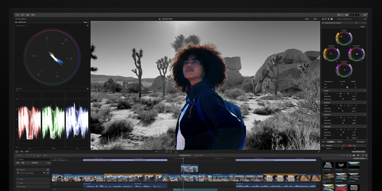The image size is (382, 191).
Task: Open the background tasks icon
Action: [x=28, y=15]
